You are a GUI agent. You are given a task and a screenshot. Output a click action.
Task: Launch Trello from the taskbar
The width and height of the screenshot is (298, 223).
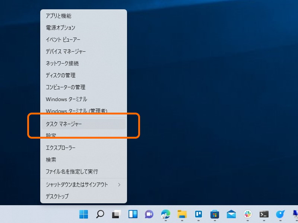click(198, 214)
